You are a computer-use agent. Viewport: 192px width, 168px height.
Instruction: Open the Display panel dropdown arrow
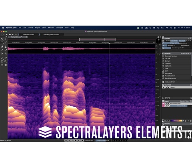pos(188,38)
